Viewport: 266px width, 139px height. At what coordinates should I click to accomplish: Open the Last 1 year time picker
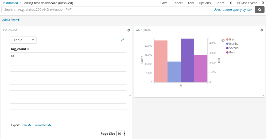coord(247,3)
